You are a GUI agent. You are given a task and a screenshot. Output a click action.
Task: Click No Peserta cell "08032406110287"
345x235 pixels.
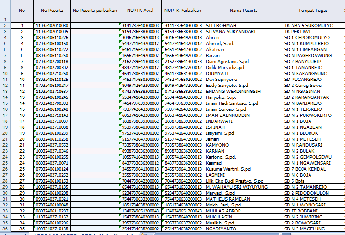(x=52, y=211)
